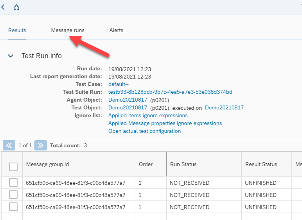Viewport: 302px width, 220px height.
Task: Select message group id in second row
Action: tap(75, 195)
